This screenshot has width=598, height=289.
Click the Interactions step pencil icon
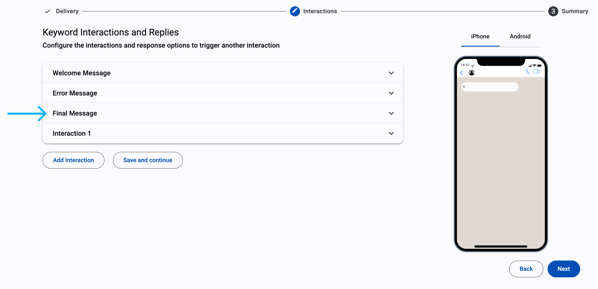pyautogui.click(x=295, y=11)
